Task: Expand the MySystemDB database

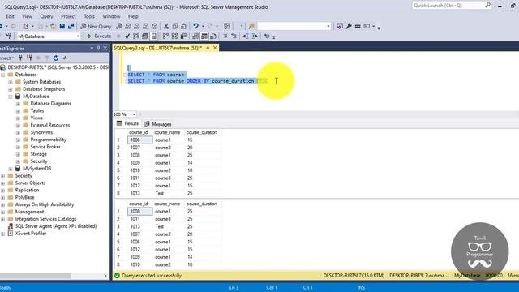Action: pos(11,169)
